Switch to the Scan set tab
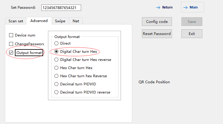 tap(16, 21)
